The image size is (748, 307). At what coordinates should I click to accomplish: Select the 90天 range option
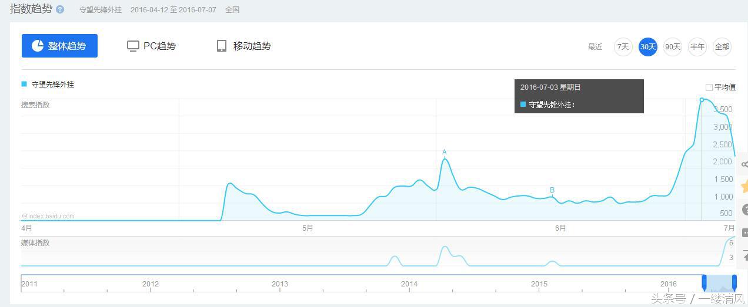click(x=672, y=47)
